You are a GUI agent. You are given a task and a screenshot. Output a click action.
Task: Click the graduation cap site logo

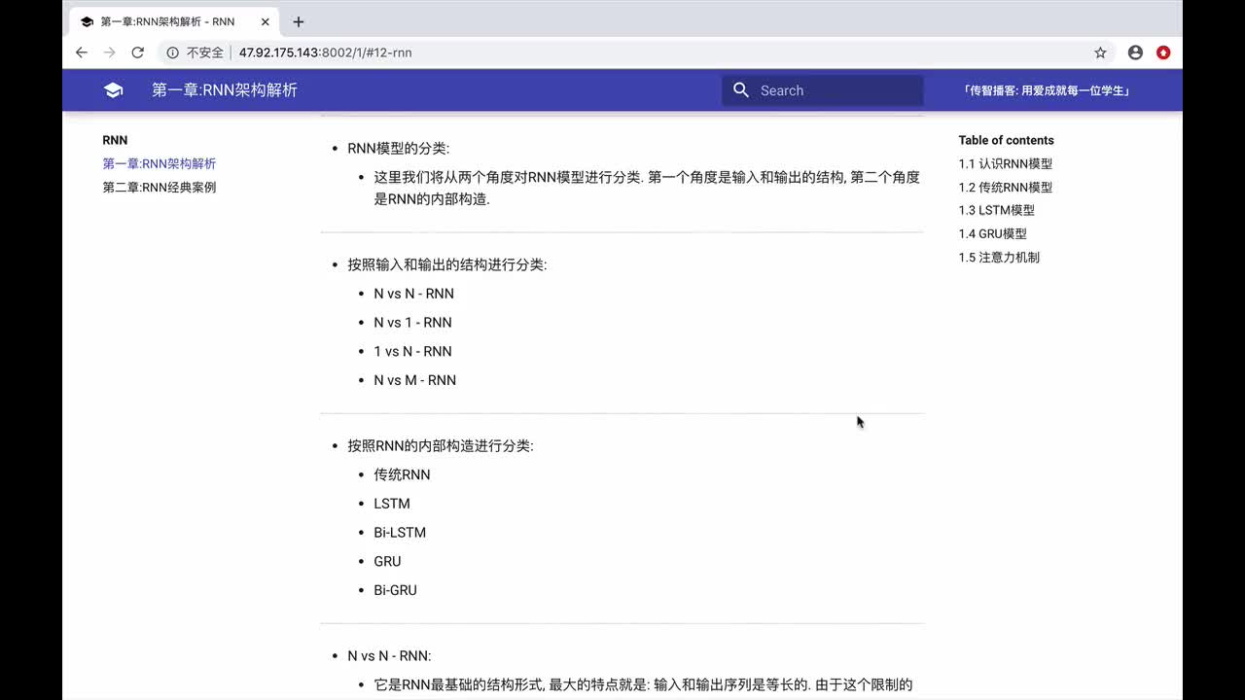113,90
